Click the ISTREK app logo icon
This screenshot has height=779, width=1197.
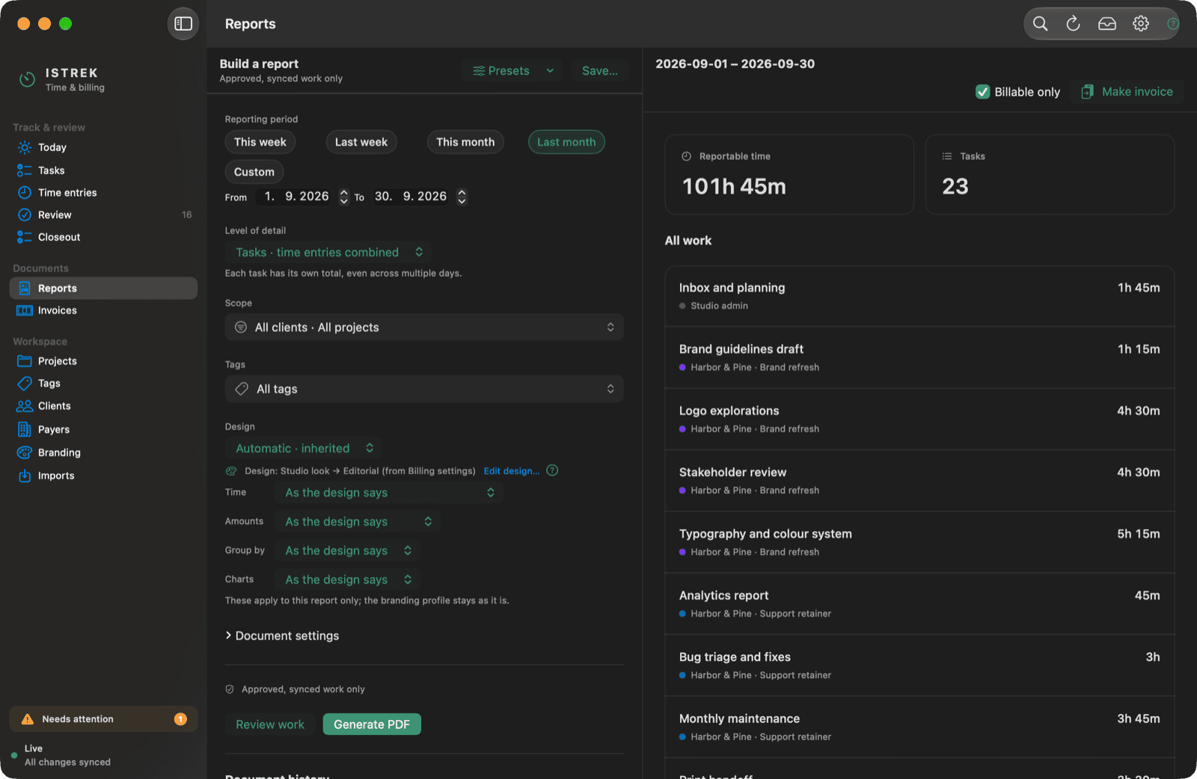pyautogui.click(x=28, y=79)
